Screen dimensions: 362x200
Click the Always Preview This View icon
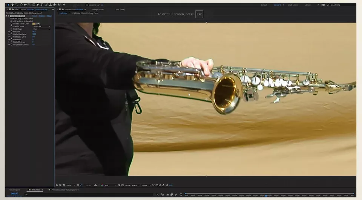pos(57,185)
